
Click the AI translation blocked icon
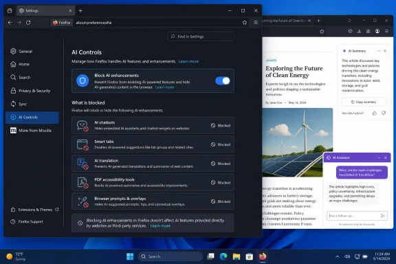point(82,164)
